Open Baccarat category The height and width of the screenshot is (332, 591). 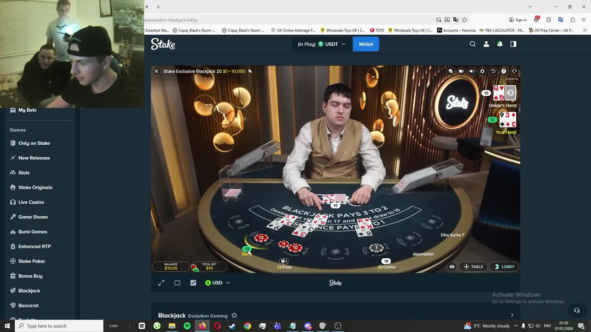tap(28, 305)
